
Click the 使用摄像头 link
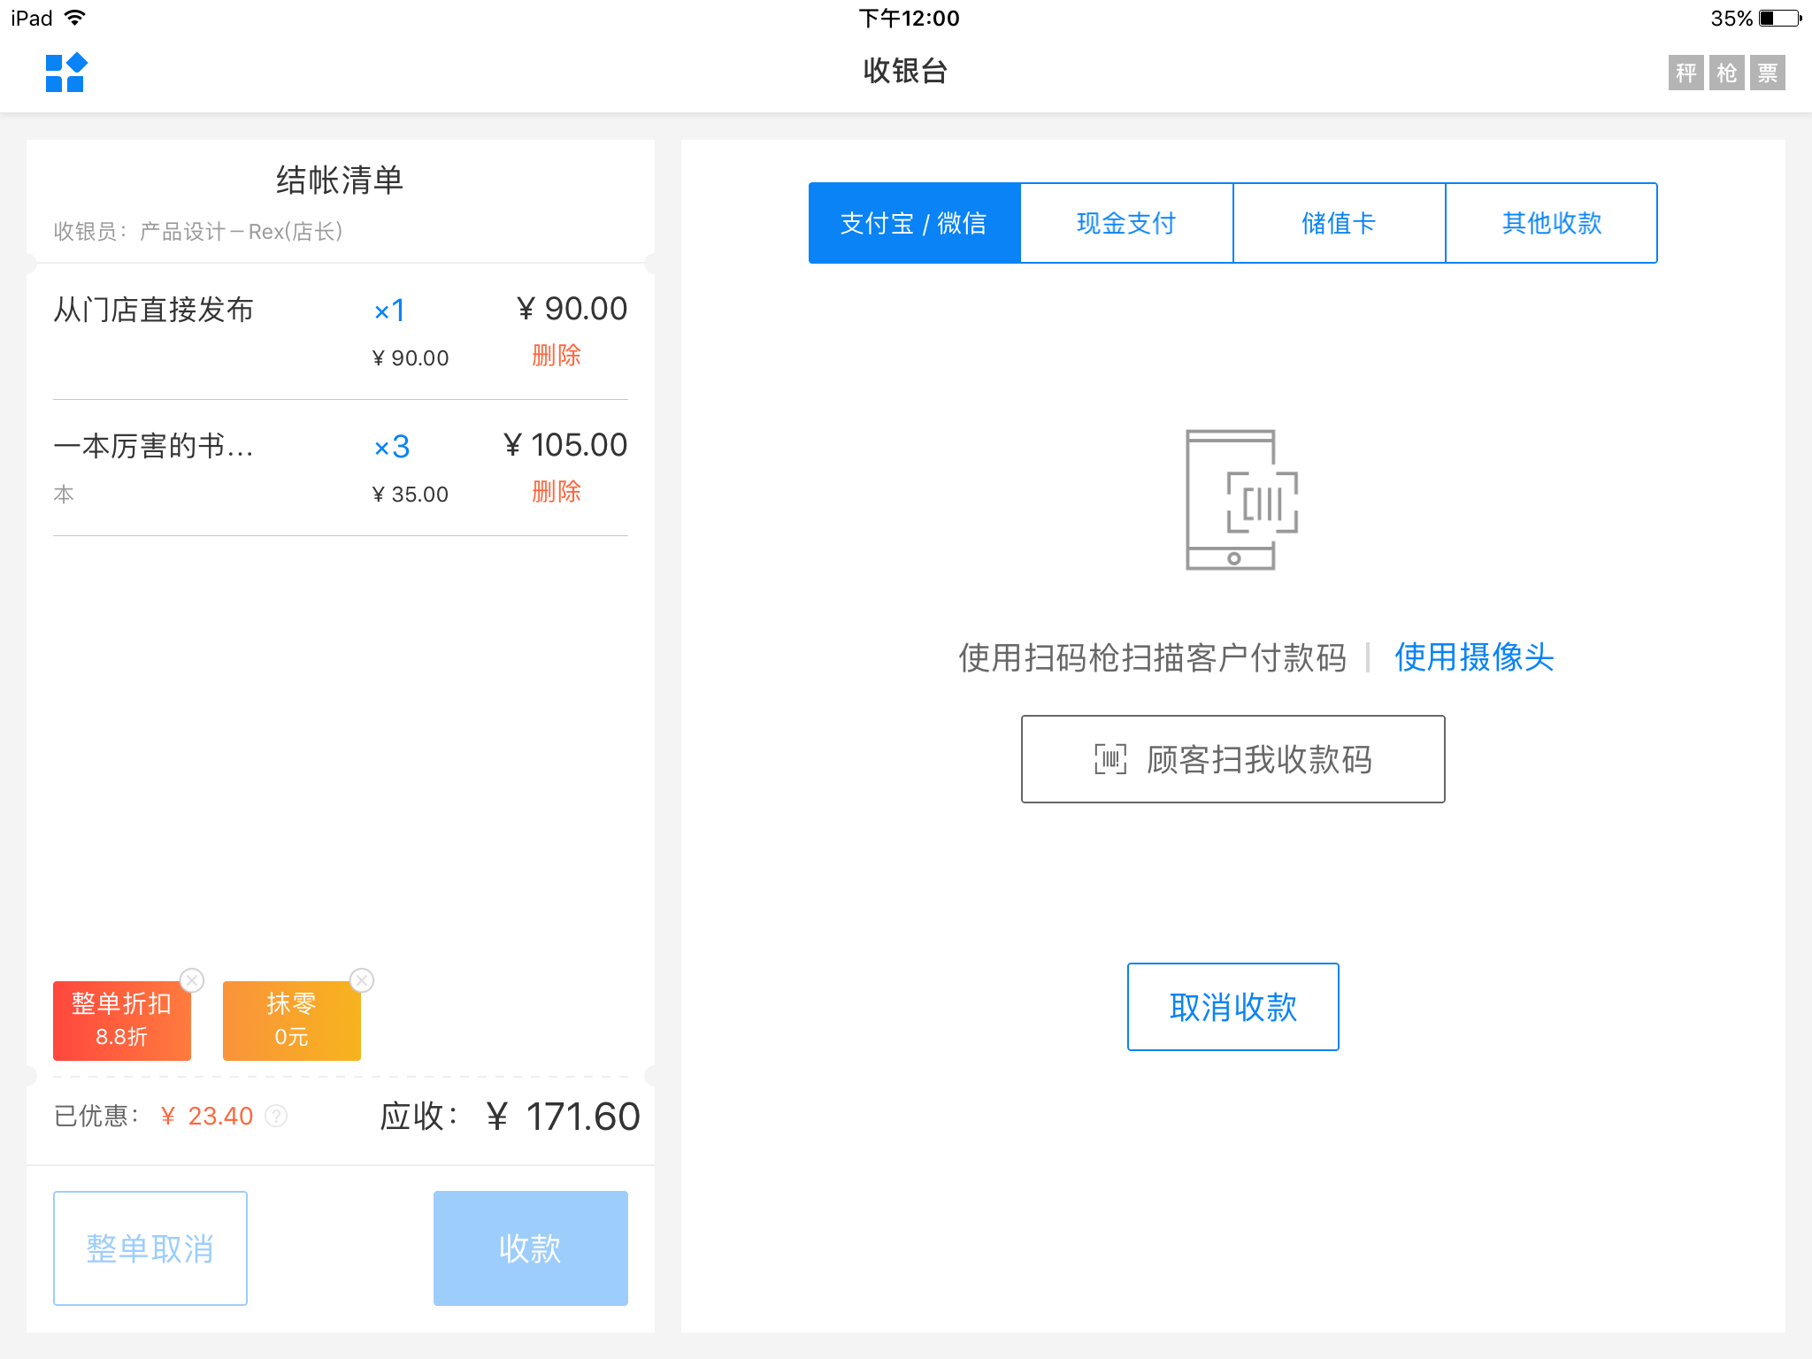[1474, 657]
